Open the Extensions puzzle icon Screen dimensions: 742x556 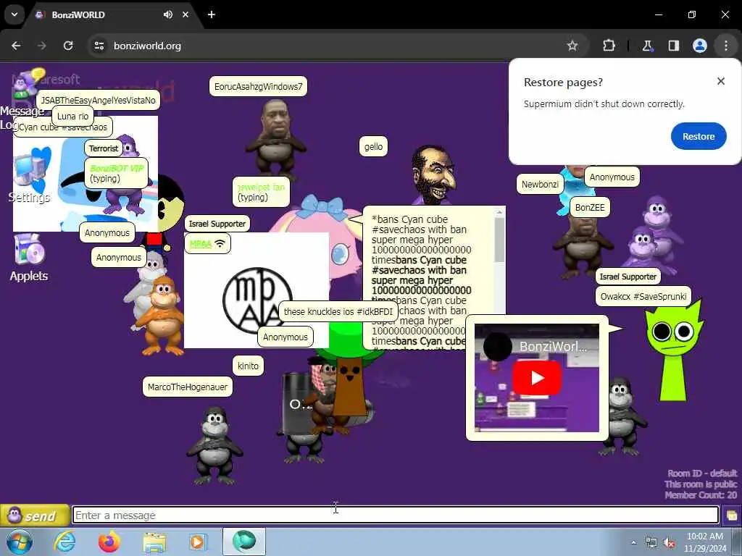pyautogui.click(x=609, y=46)
